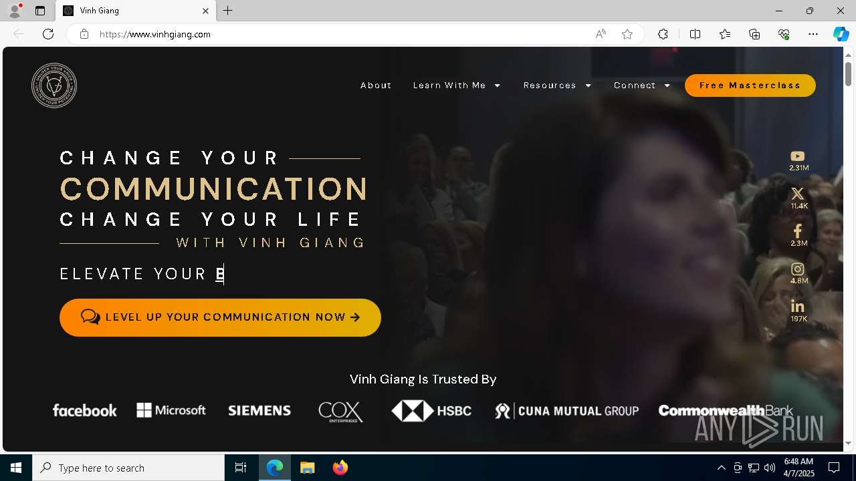Click the Read aloud icon

click(601, 34)
